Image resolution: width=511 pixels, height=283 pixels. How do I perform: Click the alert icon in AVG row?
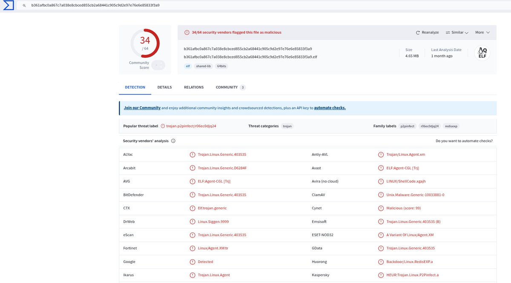point(192,181)
